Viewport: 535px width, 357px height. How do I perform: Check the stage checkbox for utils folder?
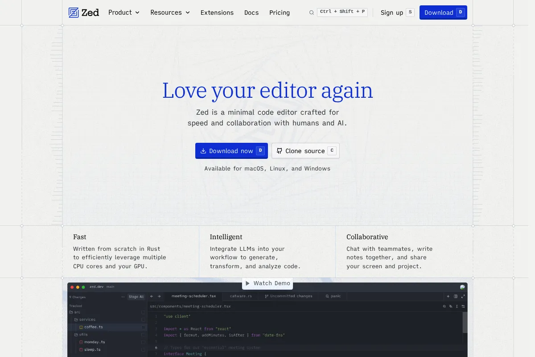(x=143, y=335)
